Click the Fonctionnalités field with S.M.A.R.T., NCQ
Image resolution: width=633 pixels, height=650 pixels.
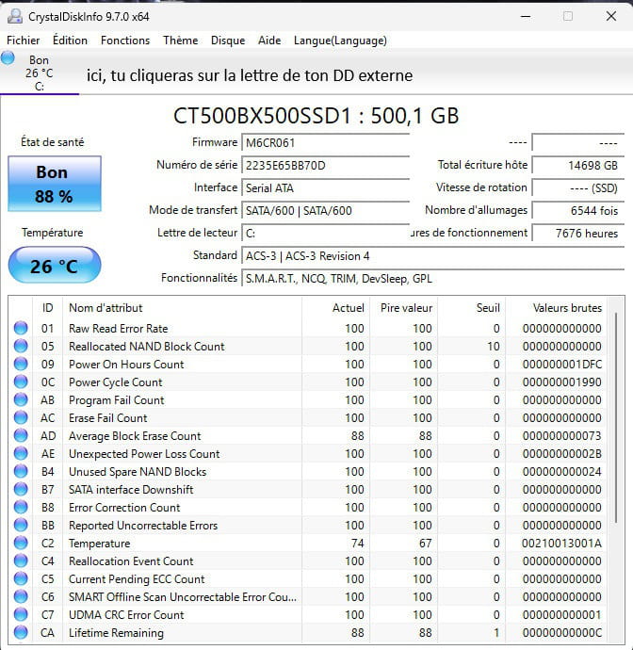432,278
